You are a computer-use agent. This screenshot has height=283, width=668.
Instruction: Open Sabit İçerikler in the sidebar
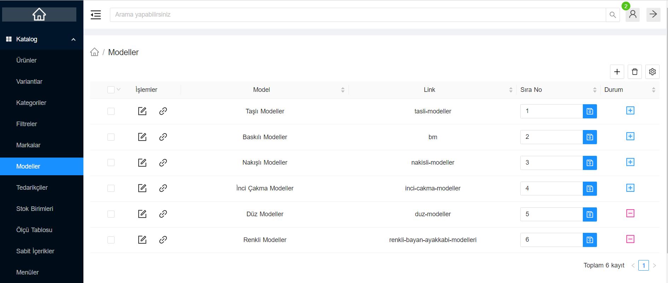coord(42,251)
